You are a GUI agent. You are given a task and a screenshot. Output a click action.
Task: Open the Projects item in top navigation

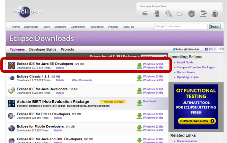pyautogui.click(x=113, y=27)
